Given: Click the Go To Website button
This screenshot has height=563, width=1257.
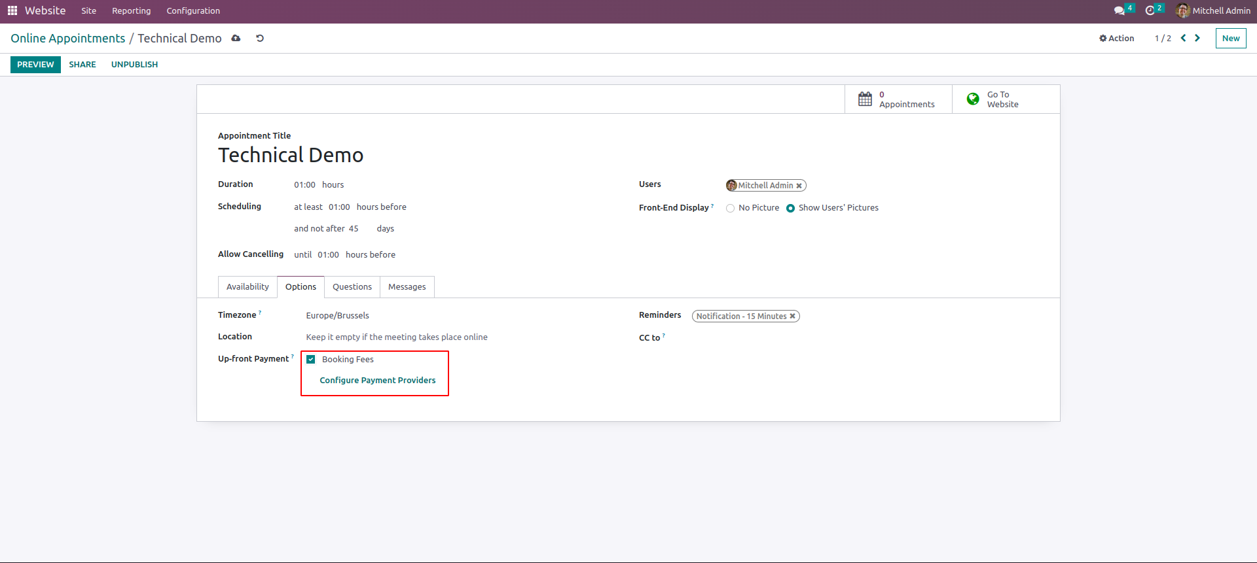Looking at the screenshot, I should point(1006,99).
